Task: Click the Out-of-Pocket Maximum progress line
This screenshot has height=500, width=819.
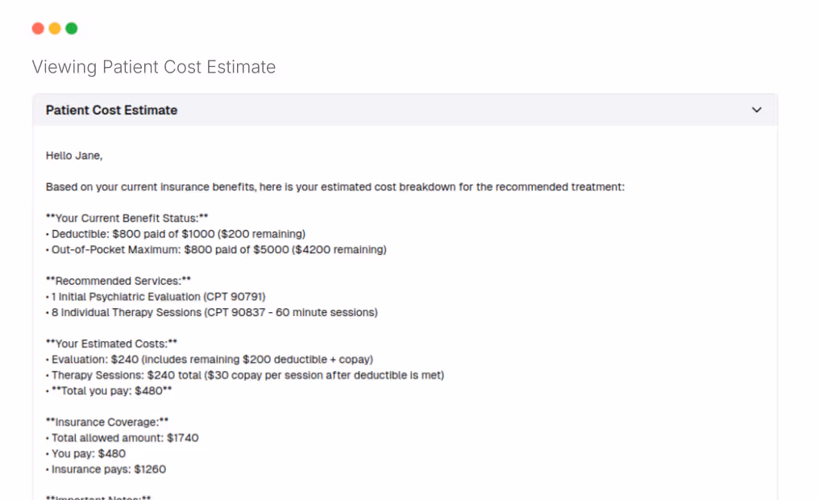Action: click(216, 249)
